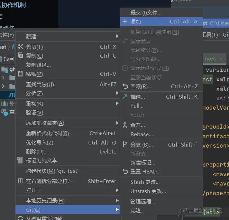Choose 验证(V) in the context menu

click(x=67, y=112)
